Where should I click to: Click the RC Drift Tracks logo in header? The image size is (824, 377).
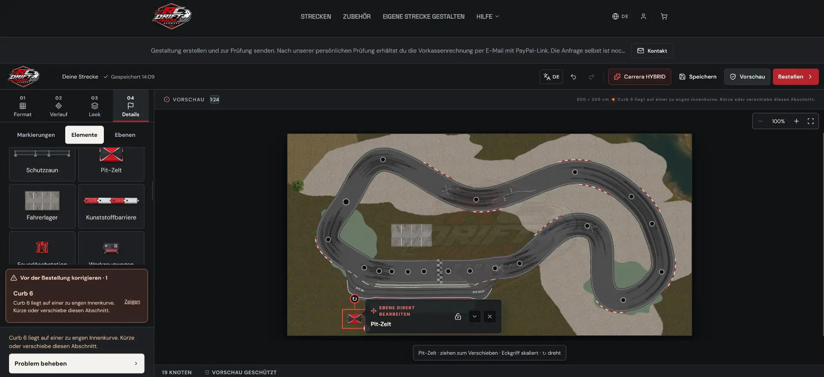pos(172,16)
